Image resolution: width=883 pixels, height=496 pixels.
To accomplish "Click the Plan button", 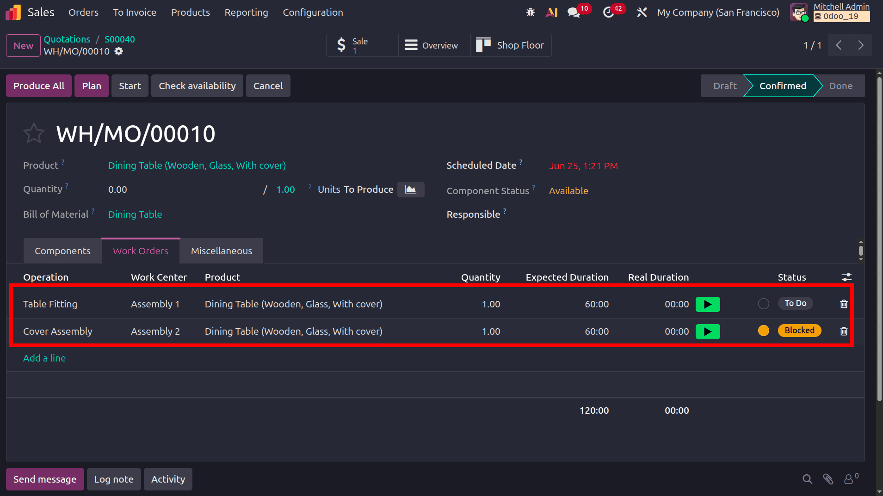I will coord(92,86).
